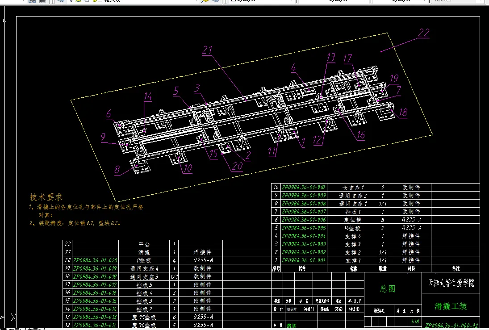Select the 技术要求 heading text
Viewport: 489px width, 330px height.
(46, 197)
